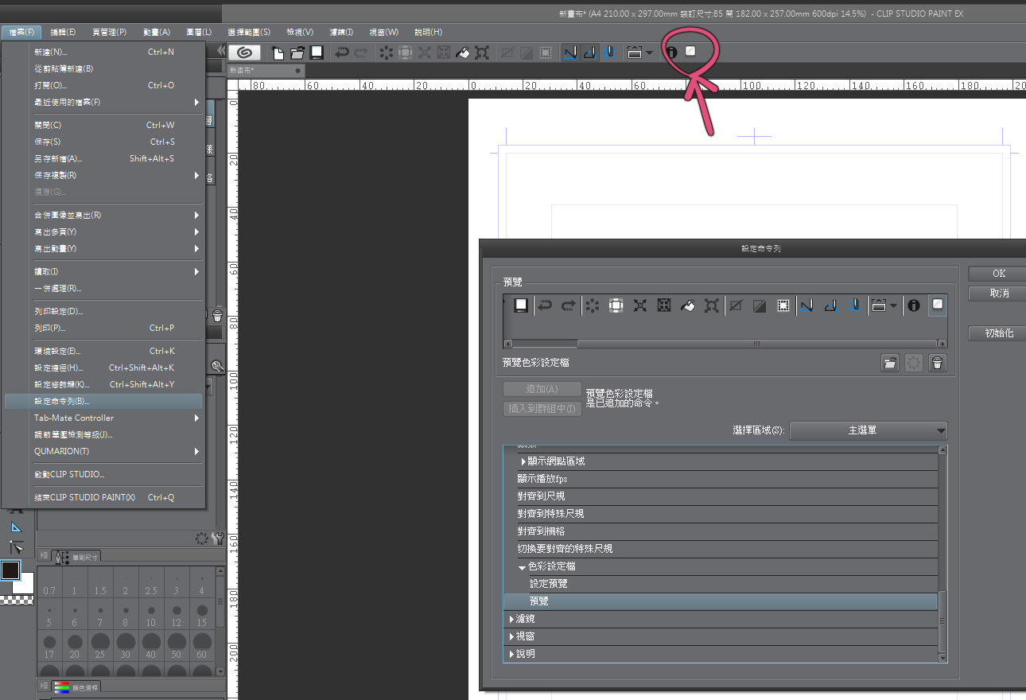The width and height of the screenshot is (1026, 700).
Task: Expand the 說明 tree node
Action: click(512, 654)
